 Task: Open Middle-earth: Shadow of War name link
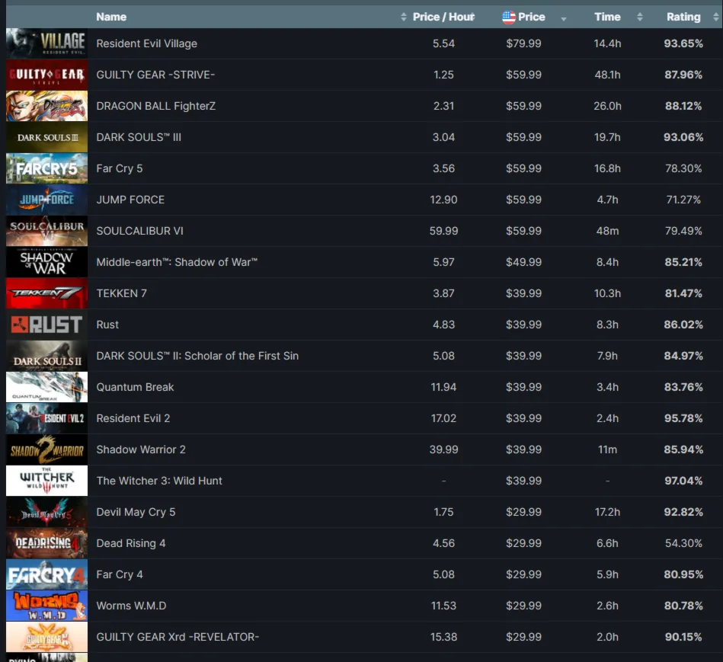[x=177, y=262]
